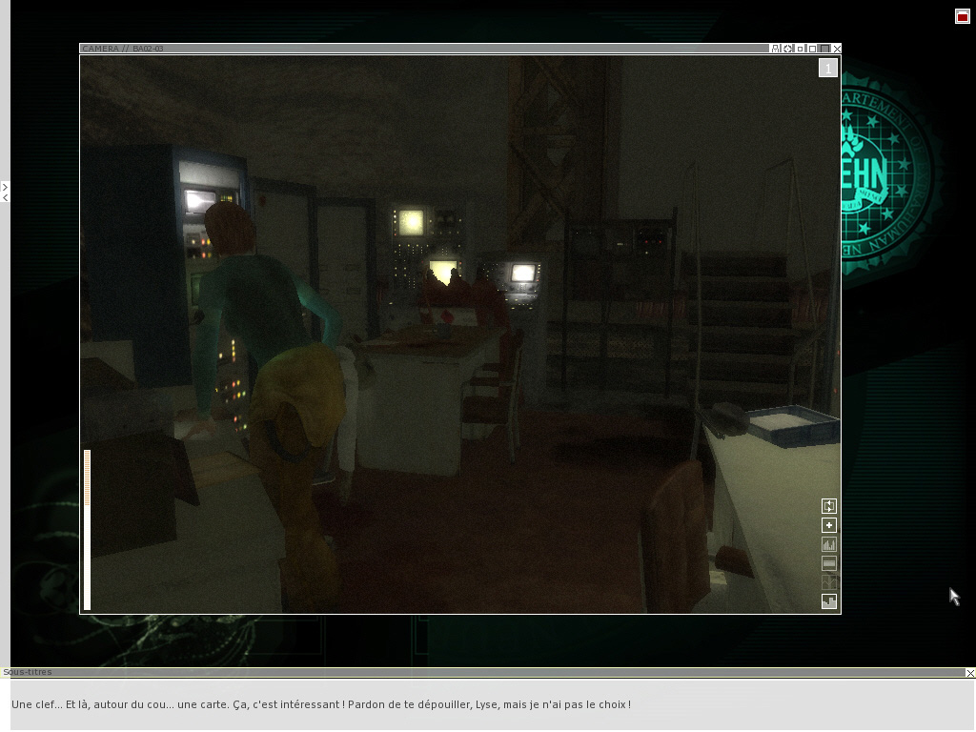
Task: Click the camera number 1 badge
Action: click(828, 68)
